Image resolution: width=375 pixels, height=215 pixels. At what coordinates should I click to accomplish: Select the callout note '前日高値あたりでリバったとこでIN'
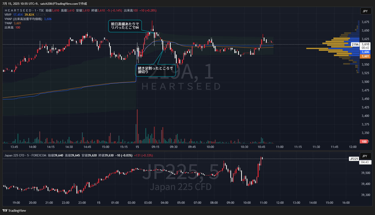coord(125,26)
